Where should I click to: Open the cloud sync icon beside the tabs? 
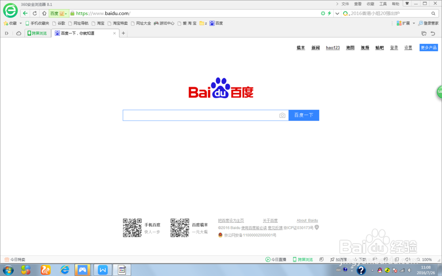[18, 33]
